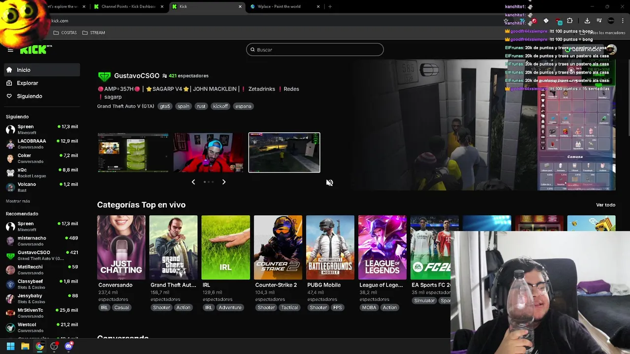The width and height of the screenshot is (630, 354).
Task: Select first featured stream thumbnail
Action: click(x=133, y=152)
